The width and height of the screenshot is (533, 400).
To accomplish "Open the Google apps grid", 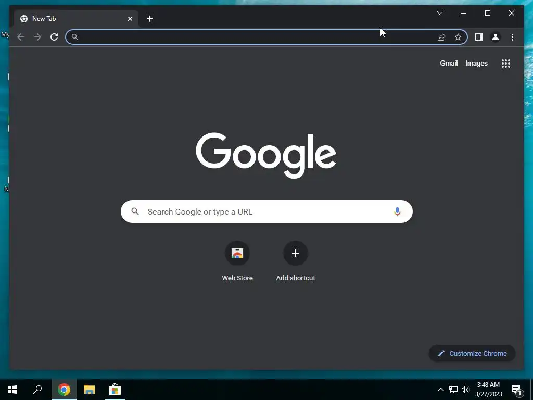I will tap(506, 64).
